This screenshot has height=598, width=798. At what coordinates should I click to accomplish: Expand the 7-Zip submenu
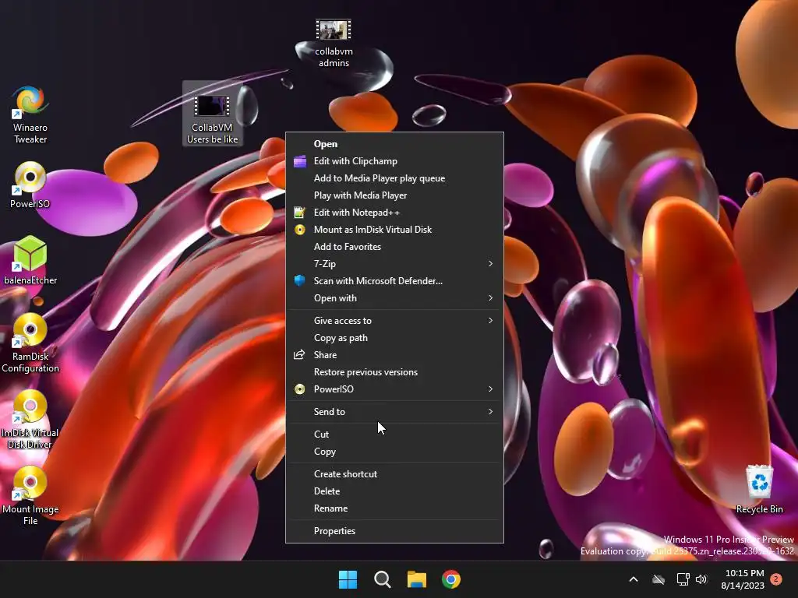(394, 264)
